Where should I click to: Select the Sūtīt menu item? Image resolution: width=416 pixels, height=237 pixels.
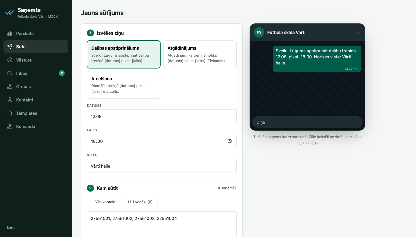click(x=36, y=47)
